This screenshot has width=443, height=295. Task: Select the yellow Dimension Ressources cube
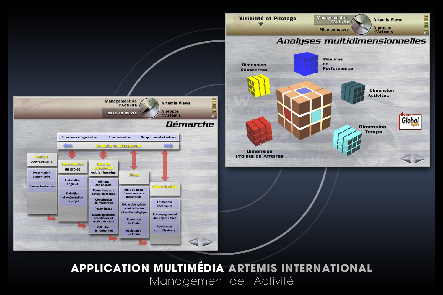[x=258, y=86]
